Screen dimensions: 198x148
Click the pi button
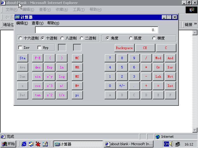tap(77, 95)
